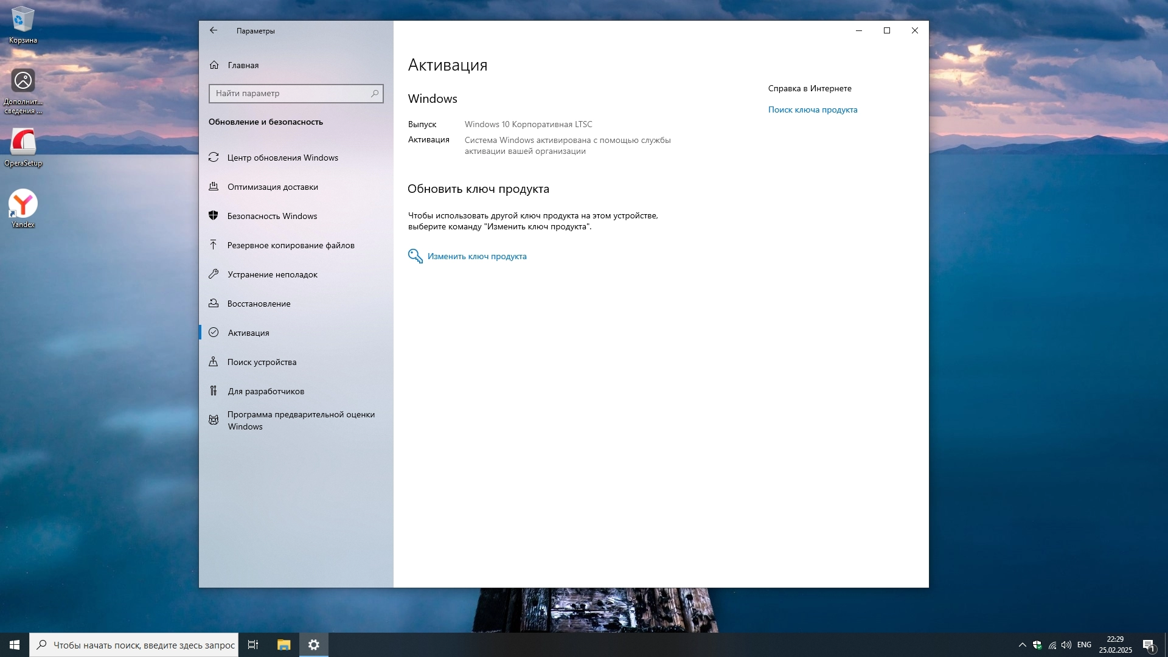The height and width of the screenshot is (657, 1168).
Task: Open Устранение неполадок wrench item
Action: 273,274
